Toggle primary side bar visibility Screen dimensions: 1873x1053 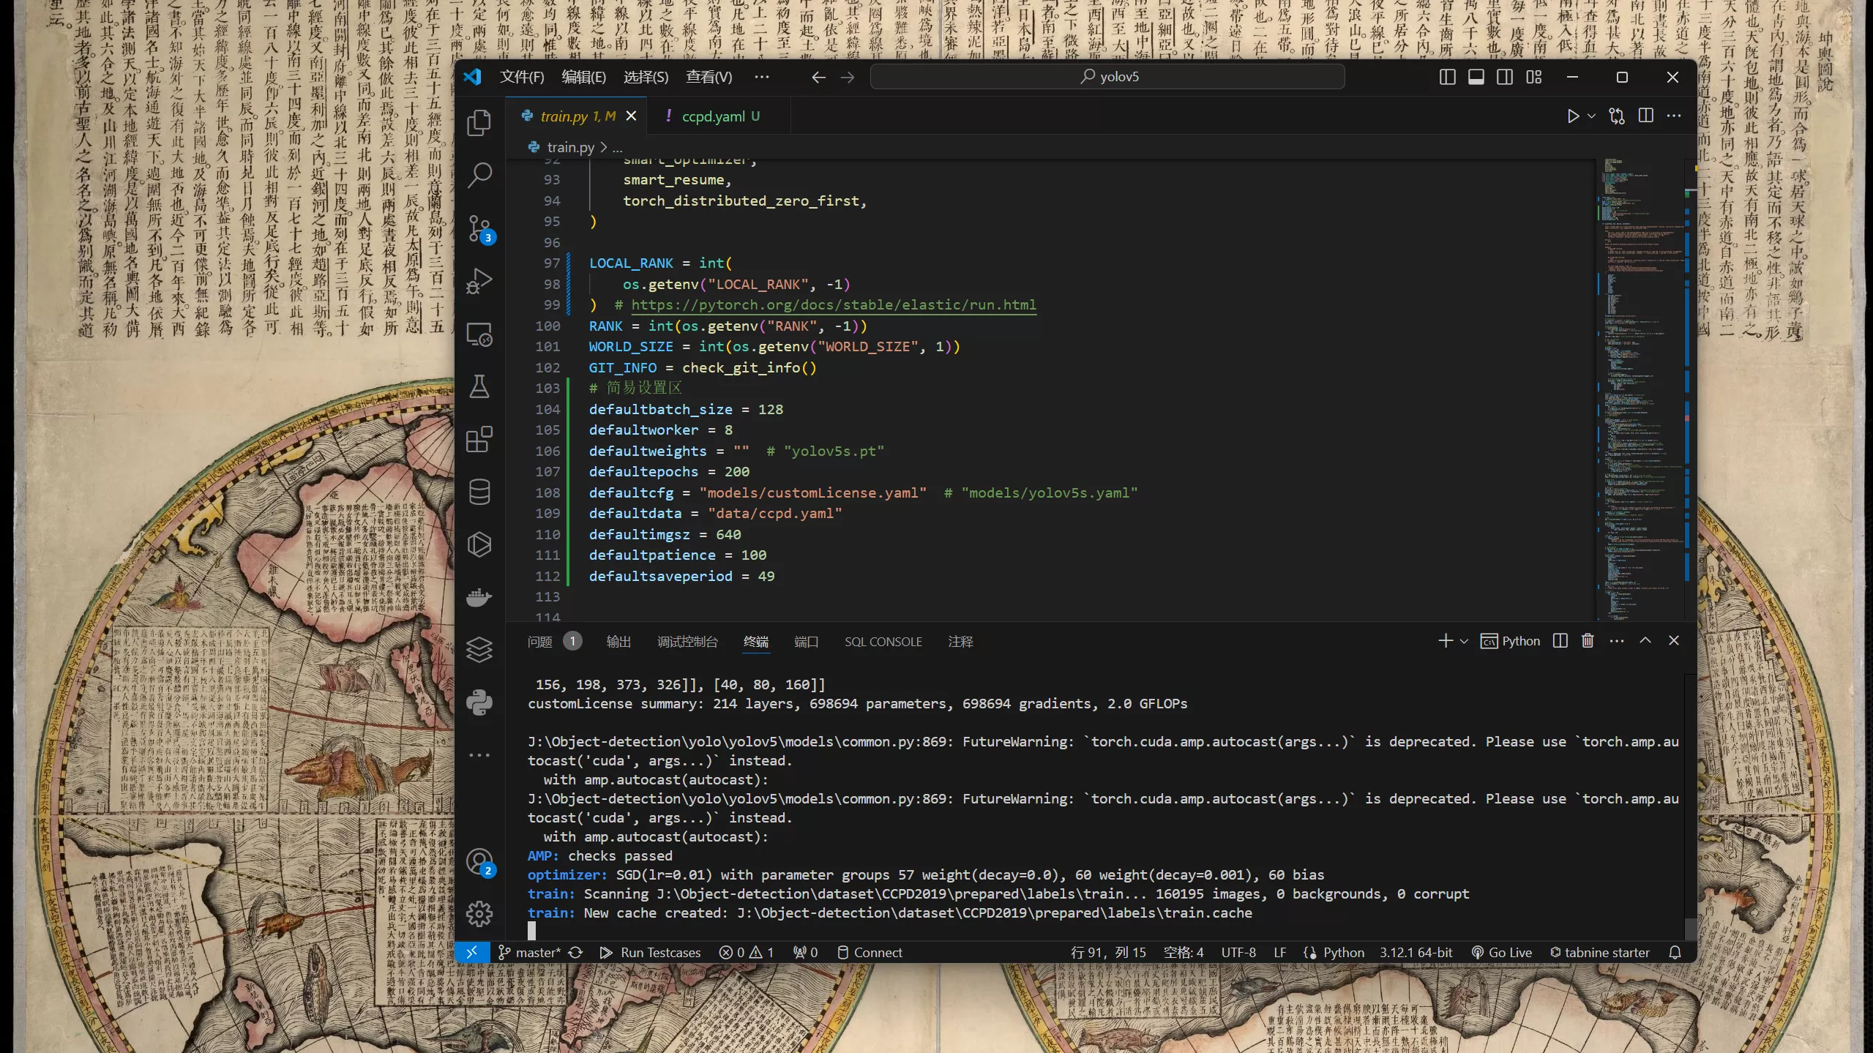pyautogui.click(x=1447, y=77)
